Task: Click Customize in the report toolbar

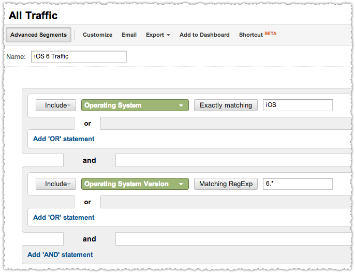Action: 98,35
